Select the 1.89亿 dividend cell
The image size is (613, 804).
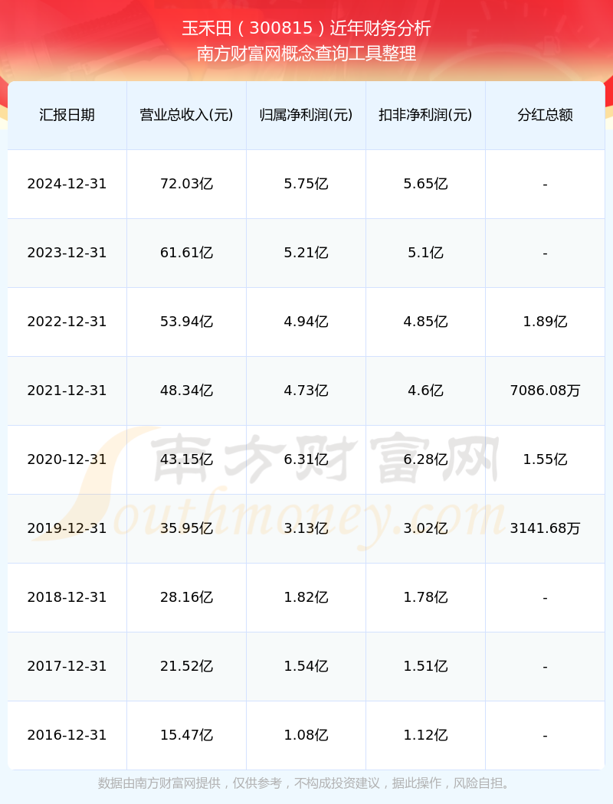pos(546,322)
